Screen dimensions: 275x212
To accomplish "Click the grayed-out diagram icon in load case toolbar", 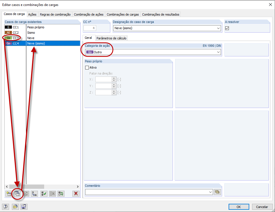I will click(26, 194).
